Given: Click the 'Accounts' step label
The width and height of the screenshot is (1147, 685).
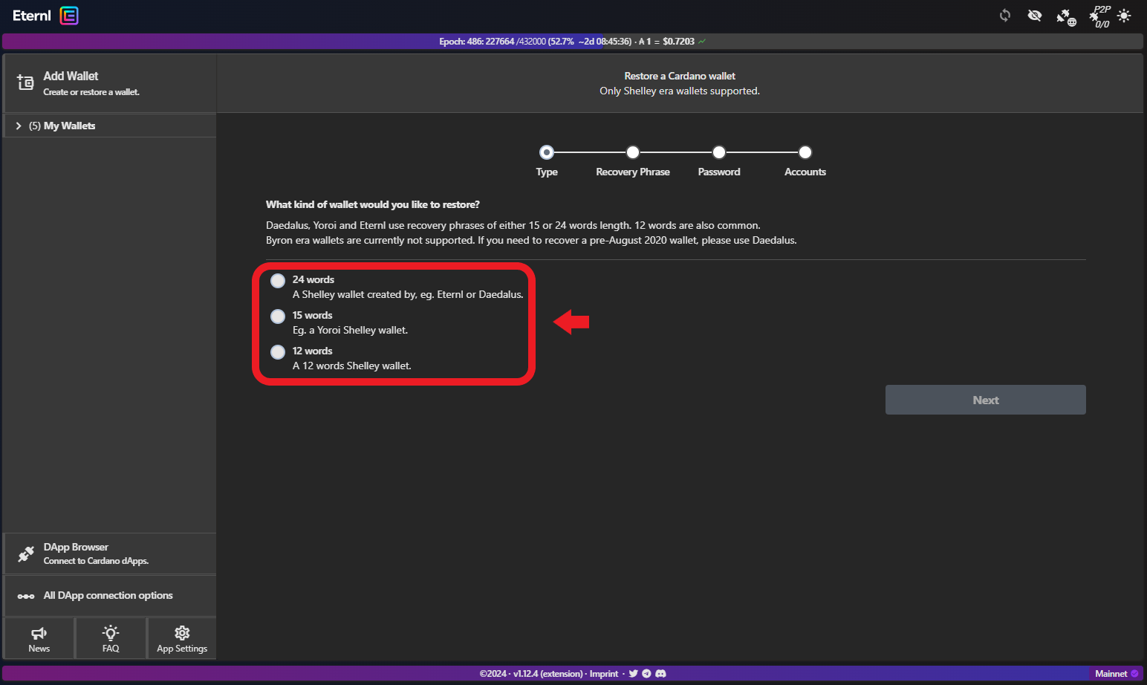Looking at the screenshot, I should pos(805,172).
